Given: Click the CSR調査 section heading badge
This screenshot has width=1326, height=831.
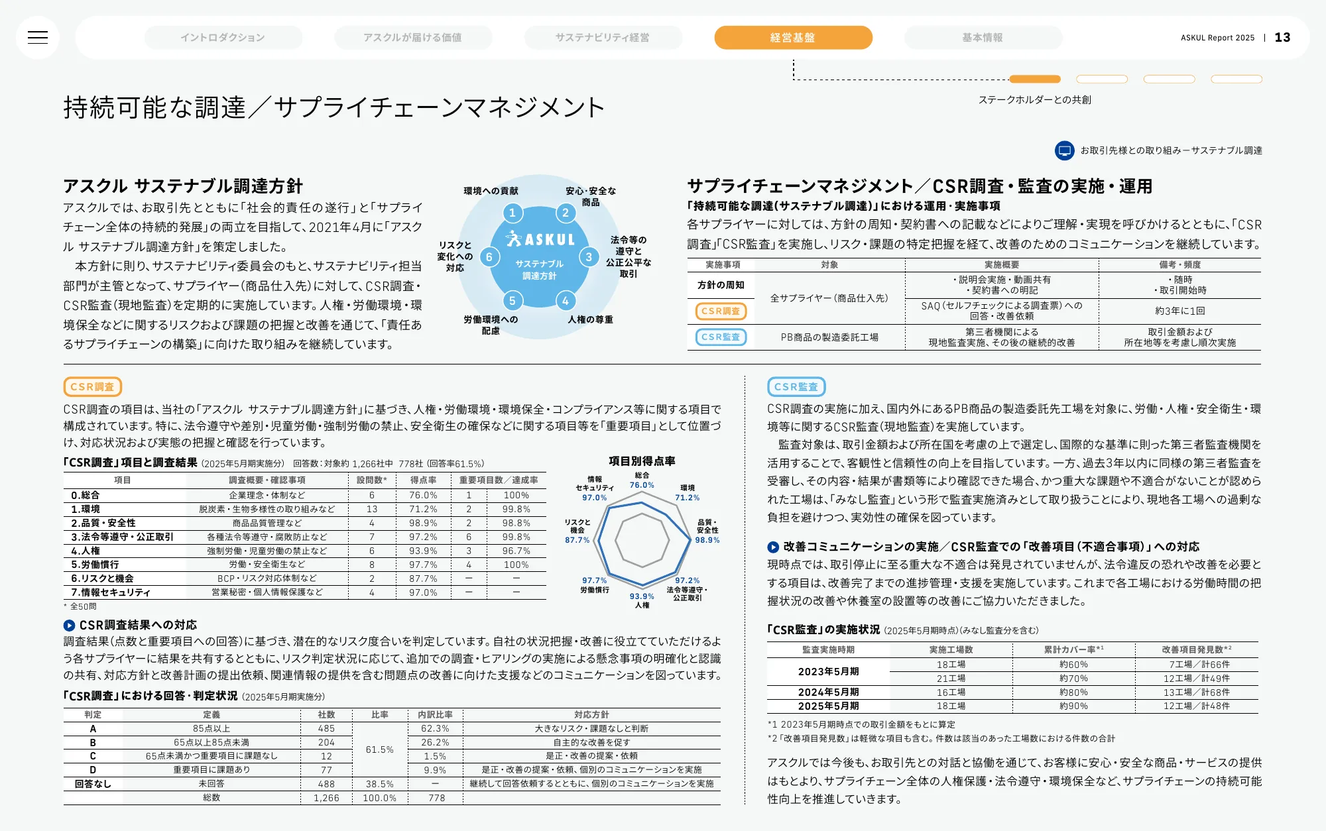Looking at the screenshot, I should (x=92, y=386).
